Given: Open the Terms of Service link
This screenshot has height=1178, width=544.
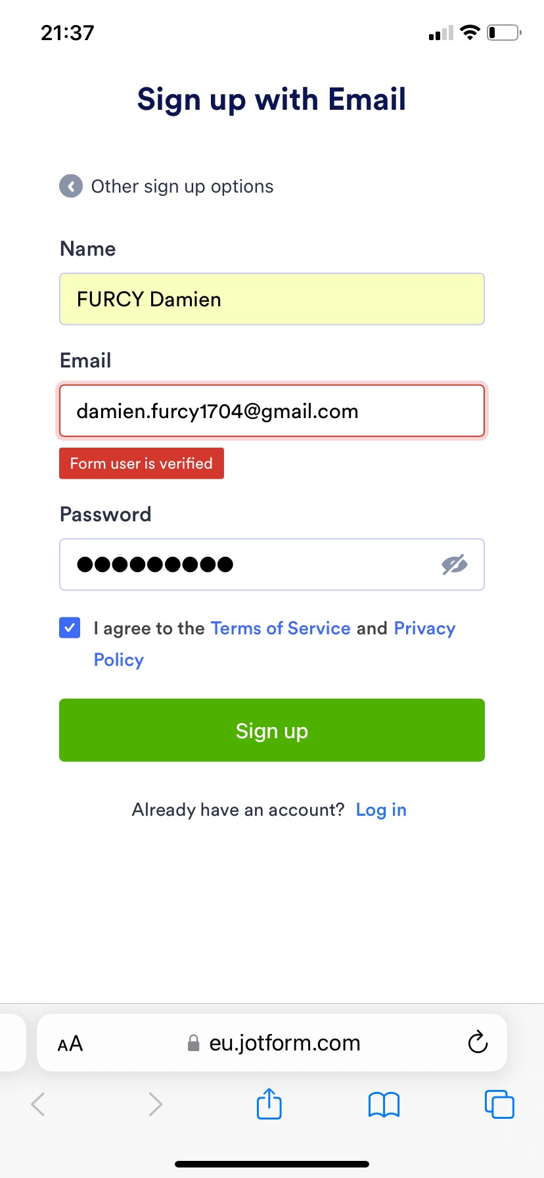Looking at the screenshot, I should click(x=281, y=628).
